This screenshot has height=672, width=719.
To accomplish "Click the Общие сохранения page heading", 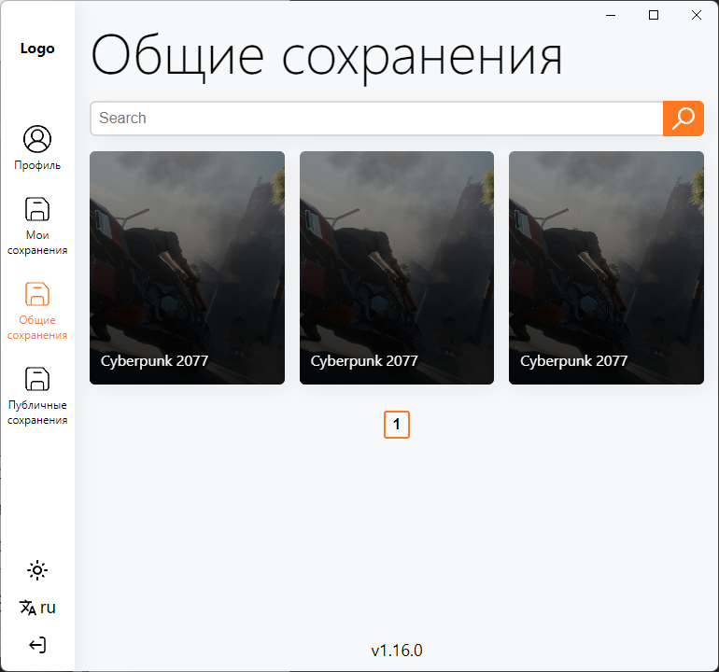I will pyautogui.click(x=327, y=58).
